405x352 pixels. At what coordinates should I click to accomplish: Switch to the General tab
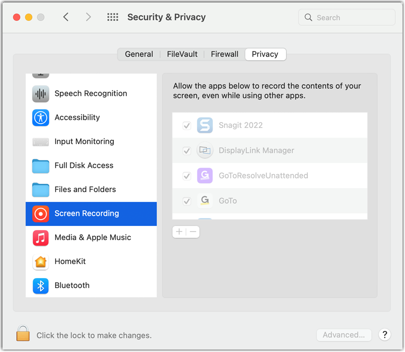(139, 54)
